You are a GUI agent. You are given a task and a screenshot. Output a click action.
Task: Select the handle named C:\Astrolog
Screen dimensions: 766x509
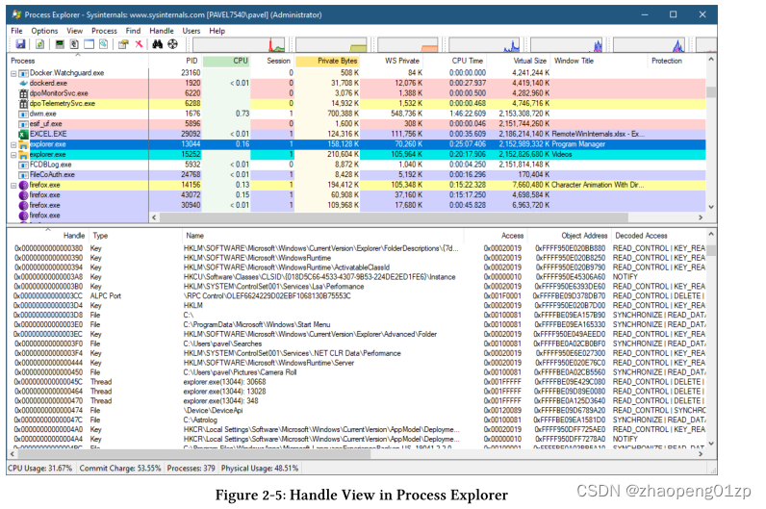200,420
